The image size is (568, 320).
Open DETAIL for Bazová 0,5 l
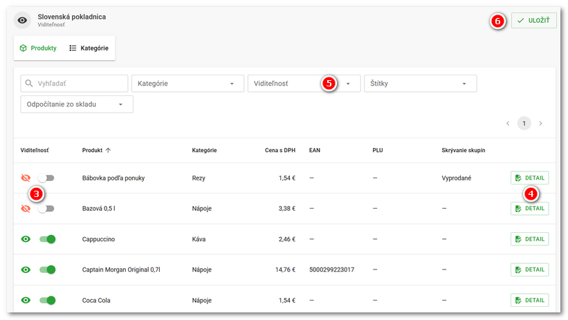tap(529, 209)
